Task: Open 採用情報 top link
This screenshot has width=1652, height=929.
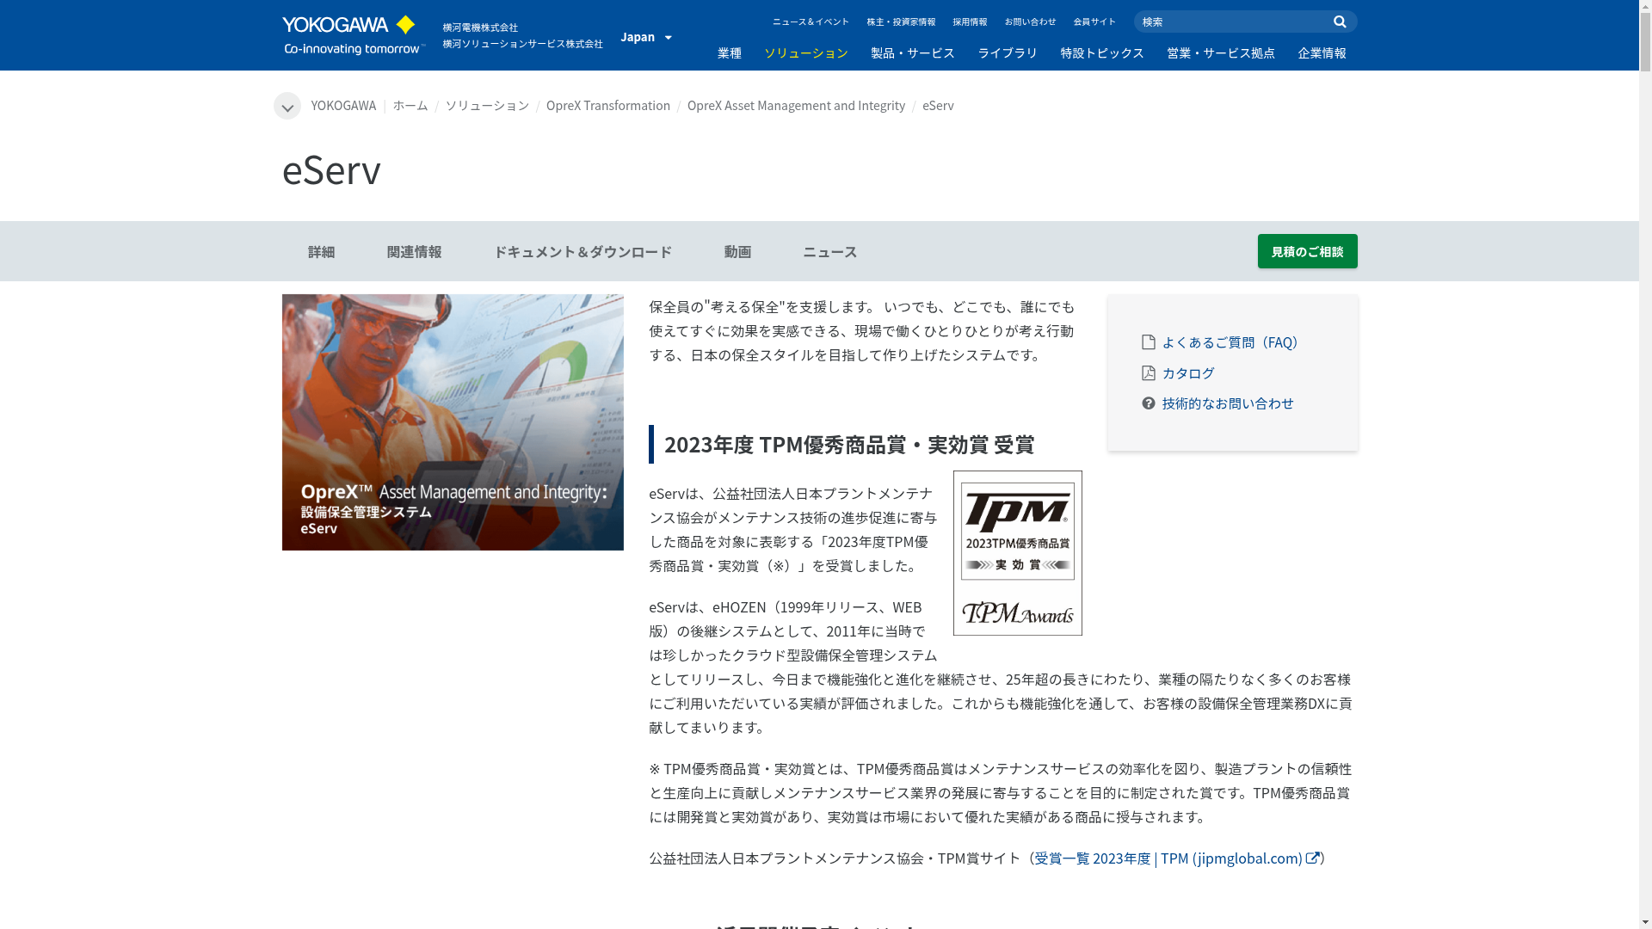Action: tap(970, 22)
